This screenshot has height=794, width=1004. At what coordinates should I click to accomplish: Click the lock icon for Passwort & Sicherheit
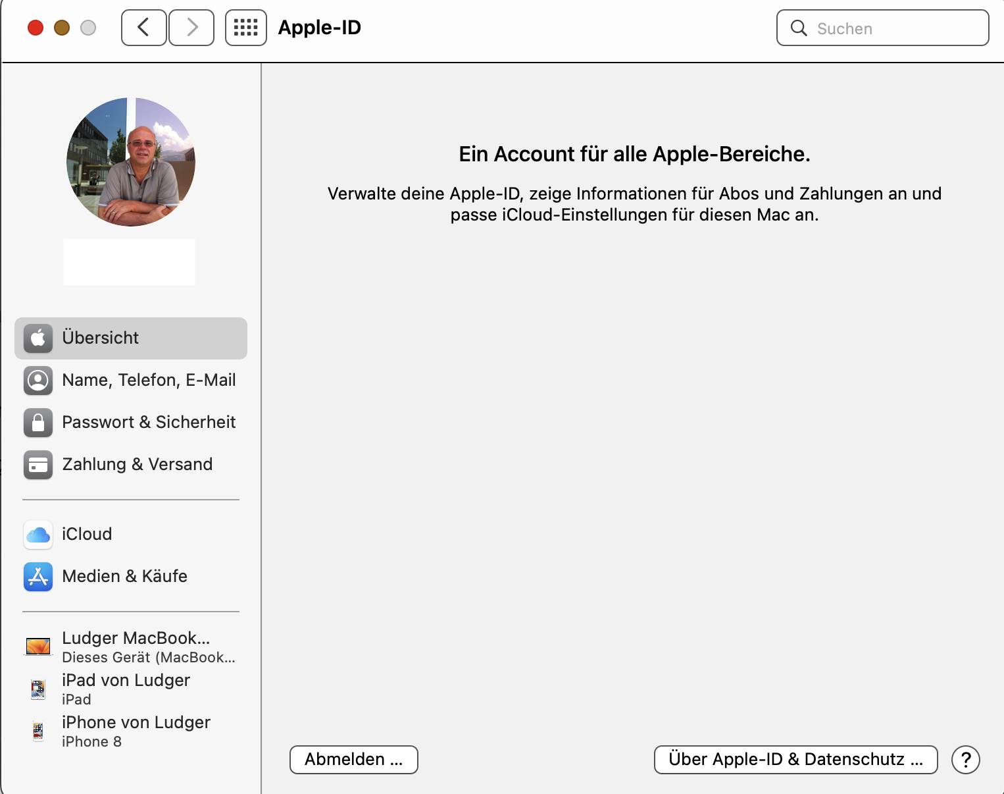pos(38,423)
